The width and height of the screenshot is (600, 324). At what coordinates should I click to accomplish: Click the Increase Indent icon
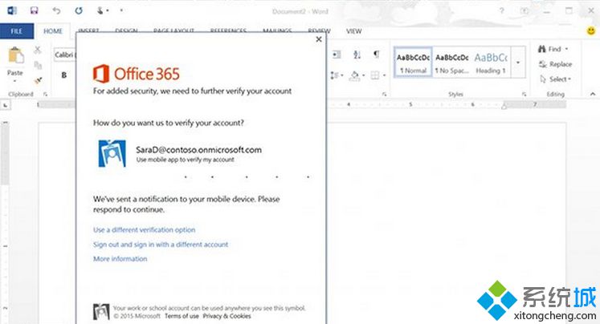[x=337, y=55]
